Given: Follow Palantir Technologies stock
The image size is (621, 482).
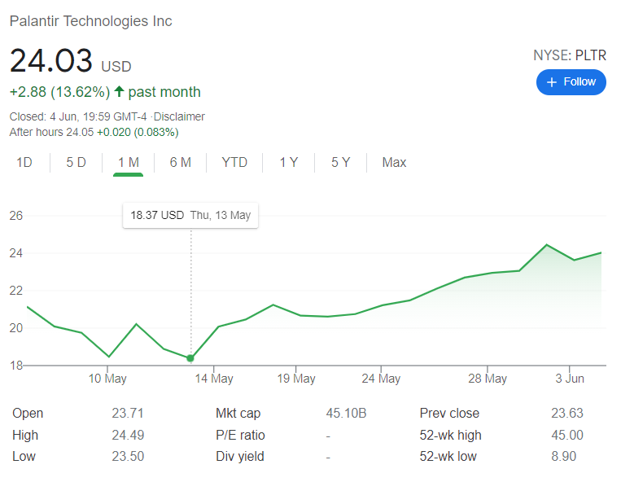Looking at the screenshot, I should click(x=571, y=82).
